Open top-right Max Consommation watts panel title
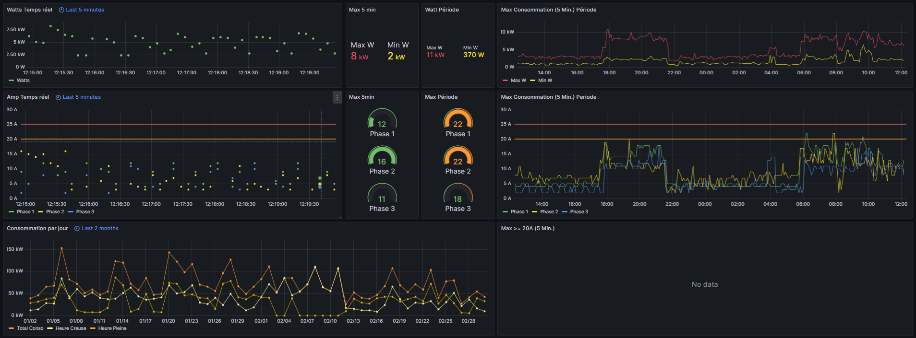Image resolution: width=916 pixels, height=338 pixels. (549, 10)
